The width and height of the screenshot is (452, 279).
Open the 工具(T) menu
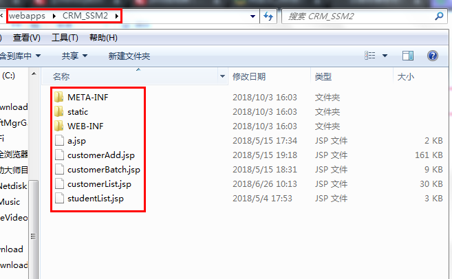coord(65,37)
